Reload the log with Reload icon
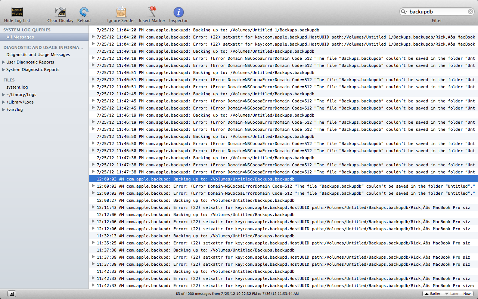 tap(84, 12)
